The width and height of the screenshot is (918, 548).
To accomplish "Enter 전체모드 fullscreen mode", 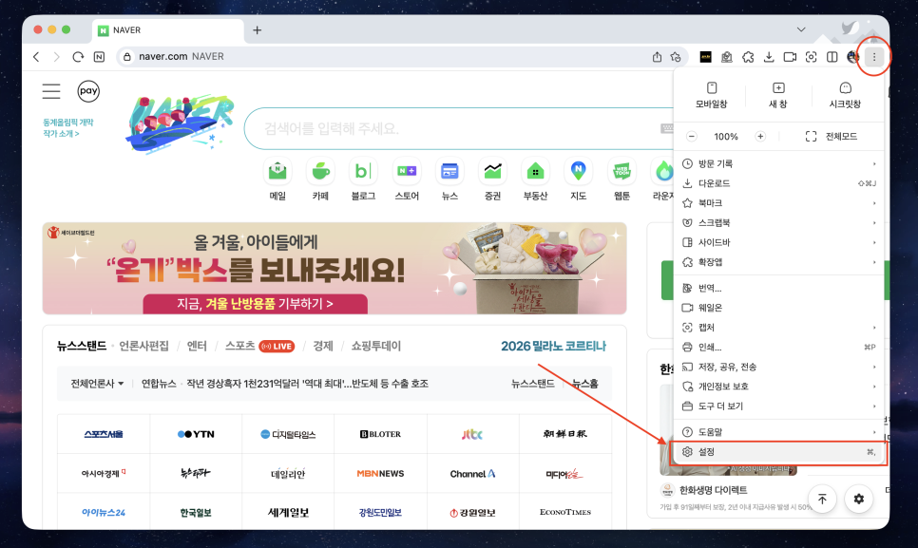I will (x=832, y=136).
